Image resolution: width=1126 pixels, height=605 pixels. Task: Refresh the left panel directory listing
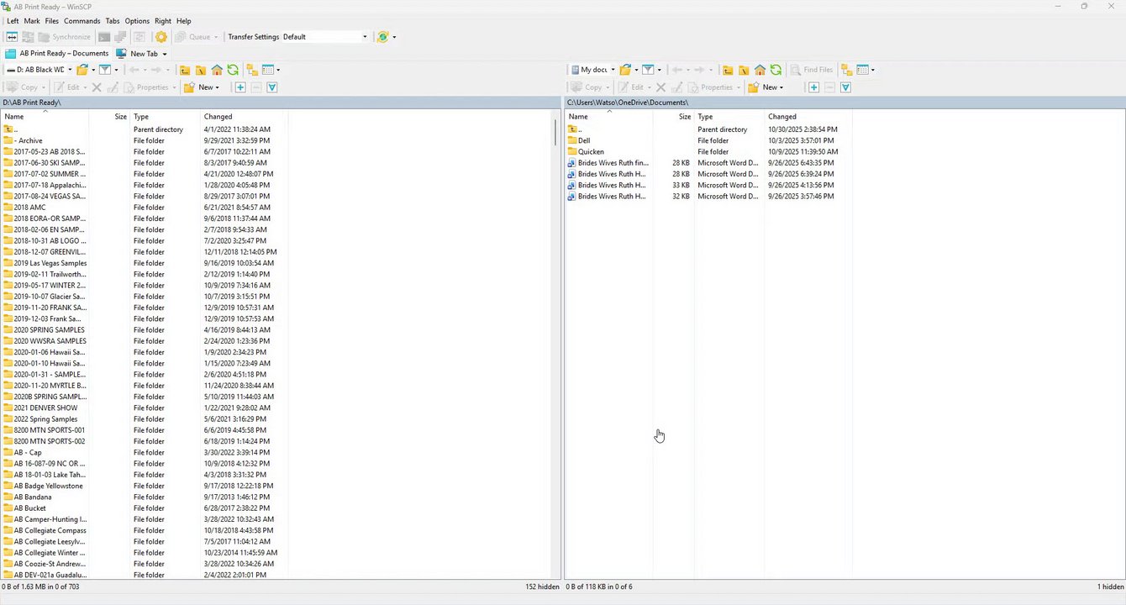(x=233, y=70)
